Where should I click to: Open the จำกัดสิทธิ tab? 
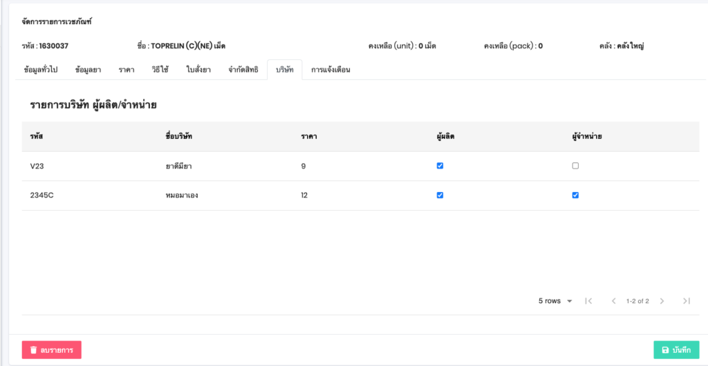243,70
